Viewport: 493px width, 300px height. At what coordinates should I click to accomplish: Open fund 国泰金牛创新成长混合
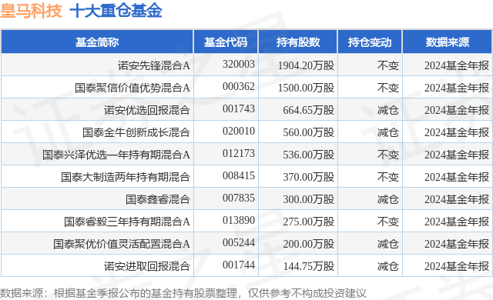click(136, 132)
